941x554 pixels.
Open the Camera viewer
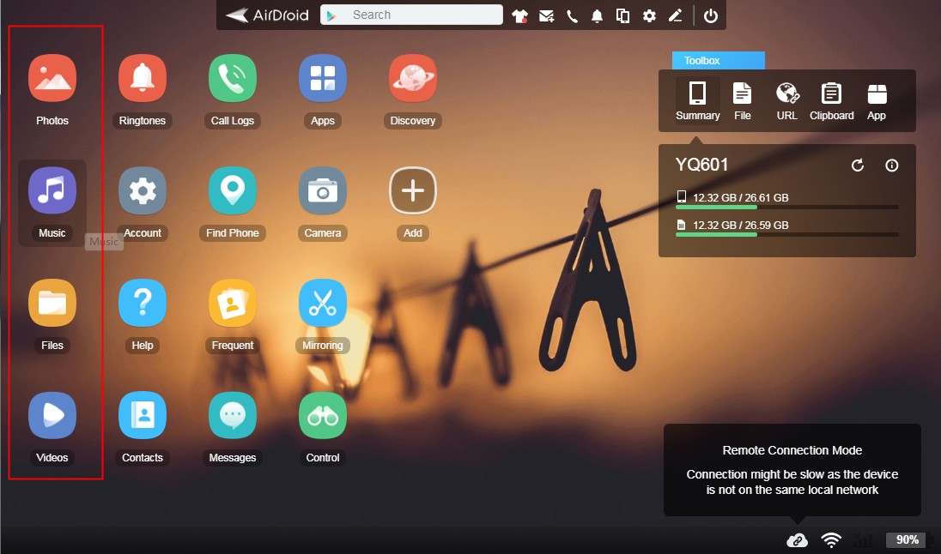coord(322,190)
